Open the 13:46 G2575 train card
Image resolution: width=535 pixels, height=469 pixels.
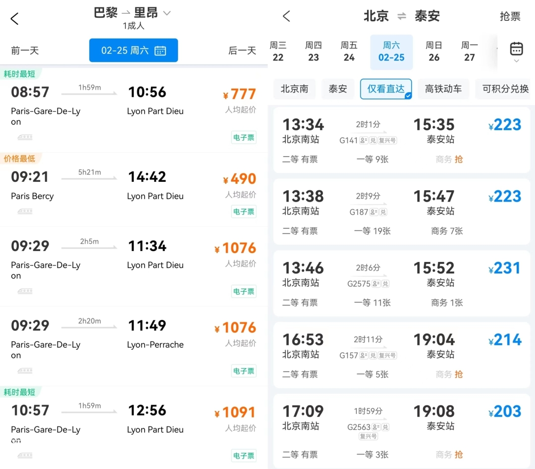point(402,283)
